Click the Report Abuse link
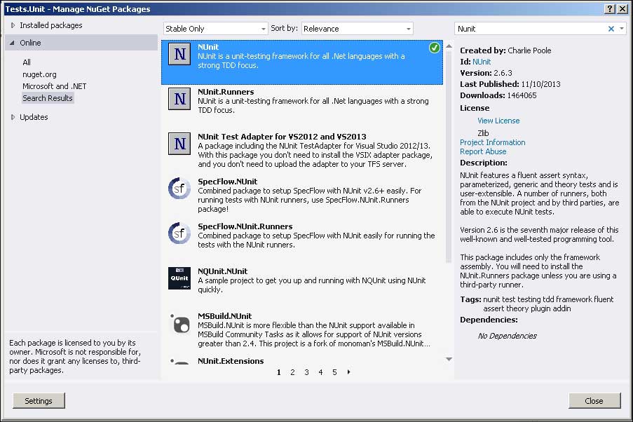 pos(483,151)
